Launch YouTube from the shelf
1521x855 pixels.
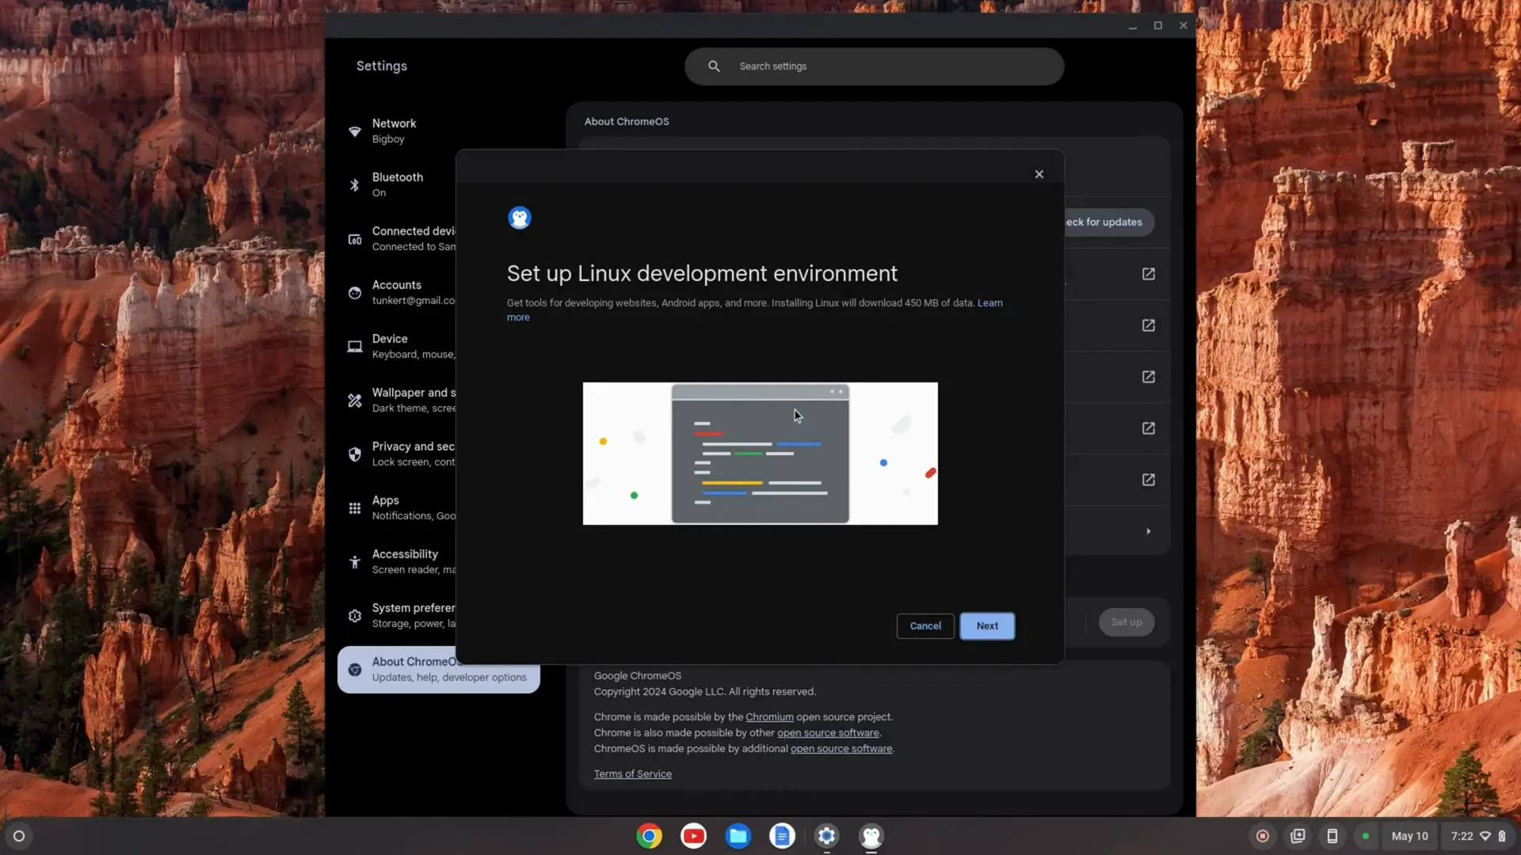(x=694, y=836)
